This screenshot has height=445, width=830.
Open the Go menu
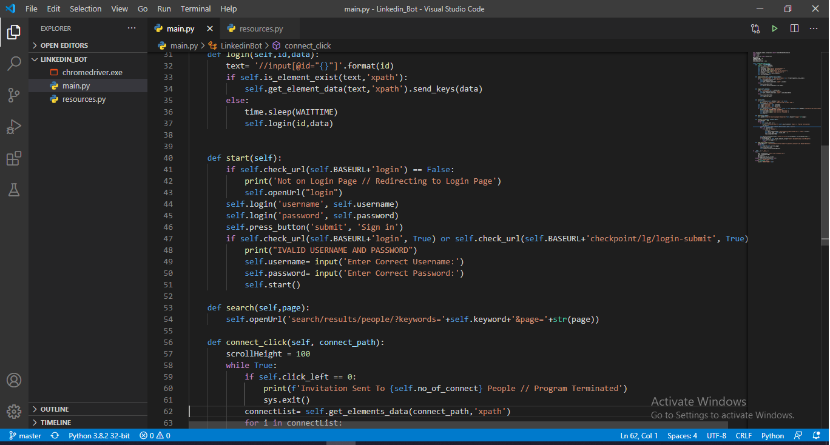143,9
